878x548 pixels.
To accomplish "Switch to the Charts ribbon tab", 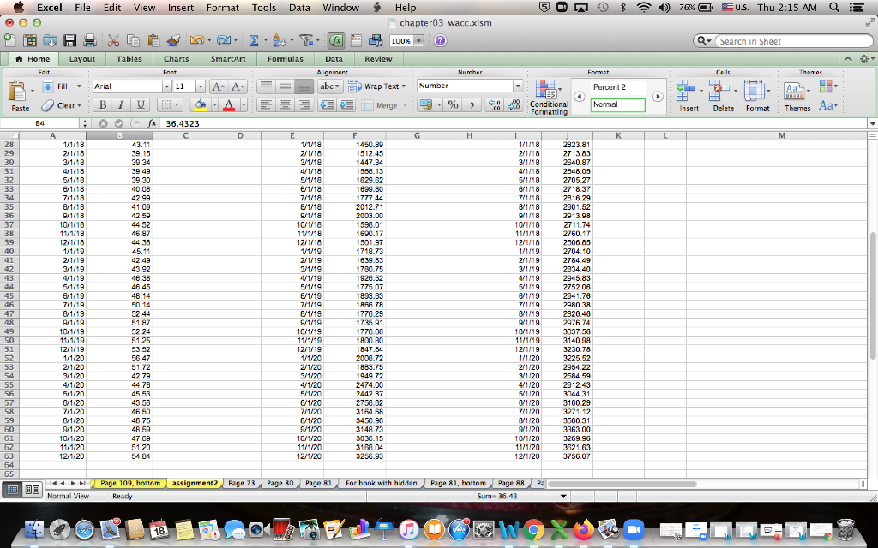I will pyautogui.click(x=177, y=59).
